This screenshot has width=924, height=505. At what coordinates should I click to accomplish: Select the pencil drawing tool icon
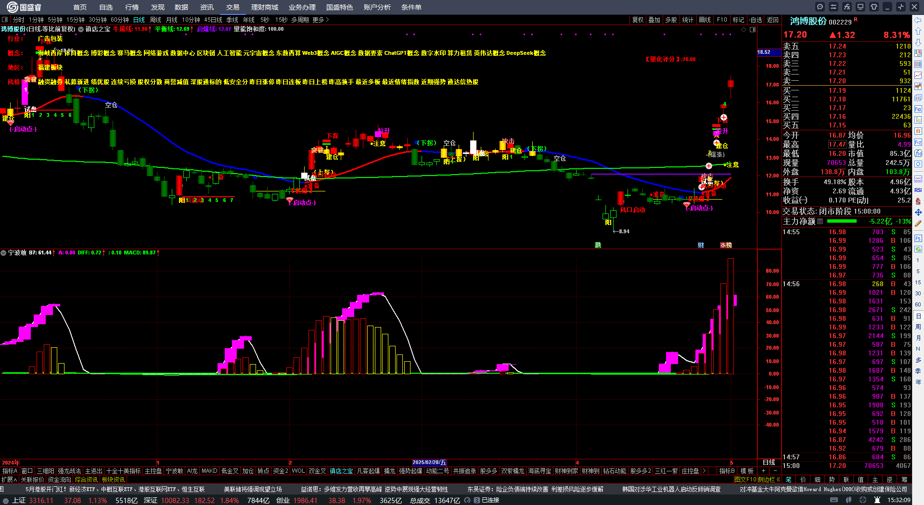(918, 223)
